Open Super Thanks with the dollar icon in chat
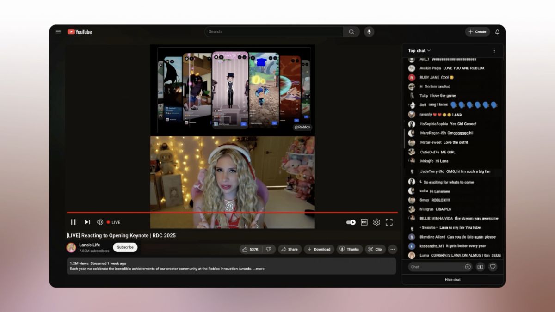The width and height of the screenshot is (555, 312). pyautogui.click(x=481, y=267)
